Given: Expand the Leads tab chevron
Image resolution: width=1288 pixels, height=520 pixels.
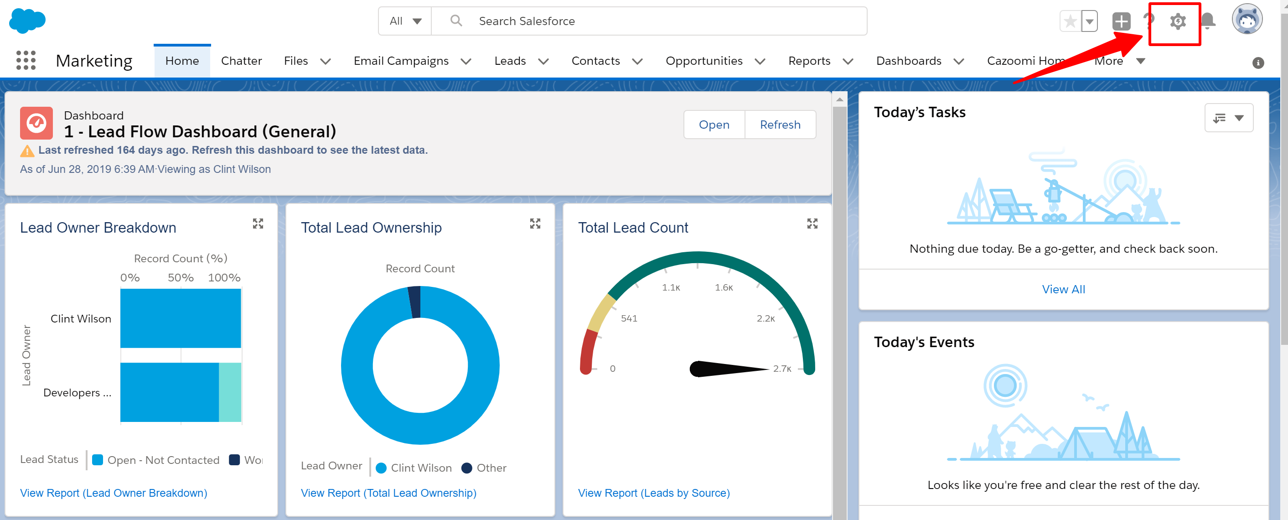Looking at the screenshot, I should pos(543,62).
